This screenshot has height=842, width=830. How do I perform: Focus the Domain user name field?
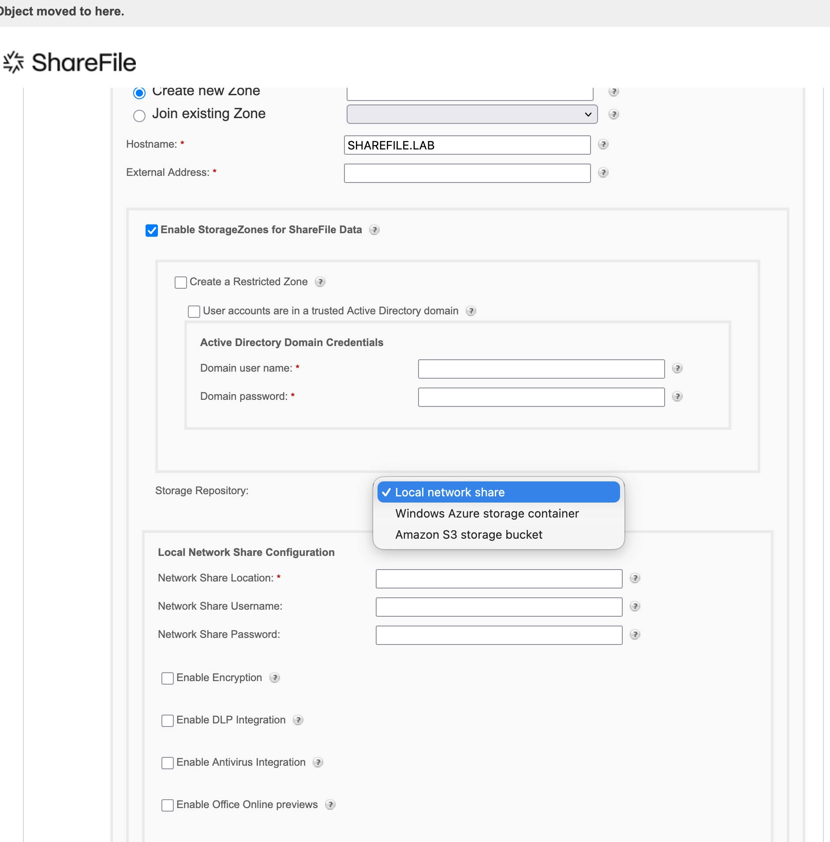542,369
